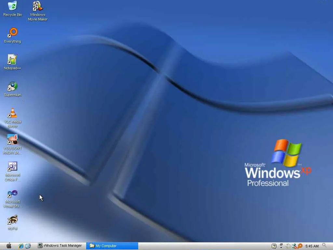333x250 pixels.
Task: Select the MyPal raccoon shortcut icon
Action: 13,222
